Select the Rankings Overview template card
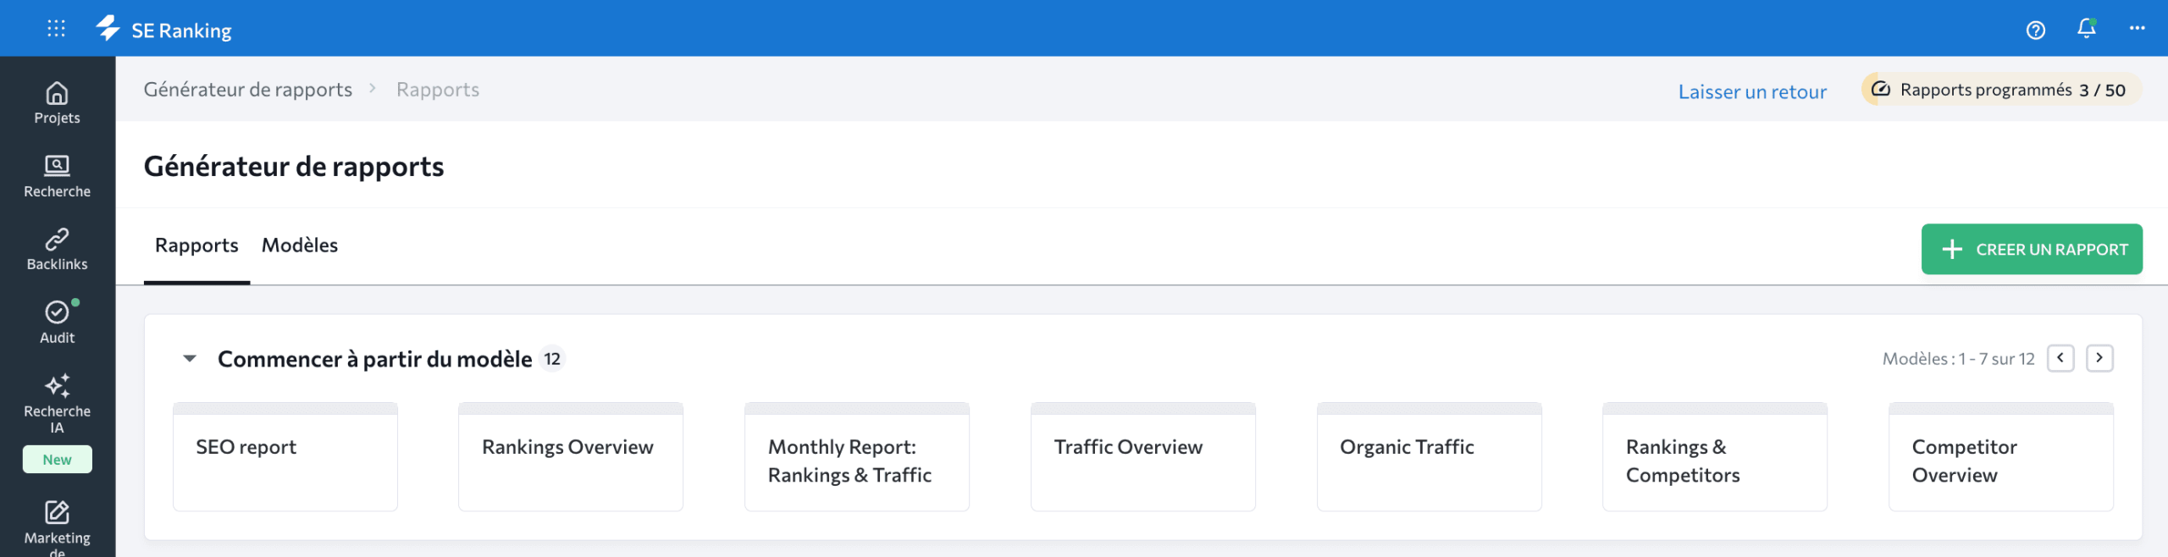The image size is (2168, 557). [571, 457]
